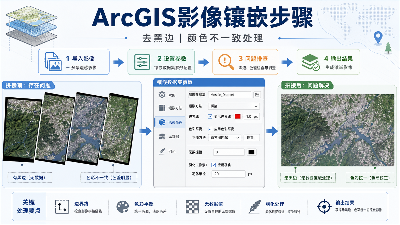Screen dimensions: 400x225
Task: Click the 拼接前：存在问题 header
Action: (28, 85)
